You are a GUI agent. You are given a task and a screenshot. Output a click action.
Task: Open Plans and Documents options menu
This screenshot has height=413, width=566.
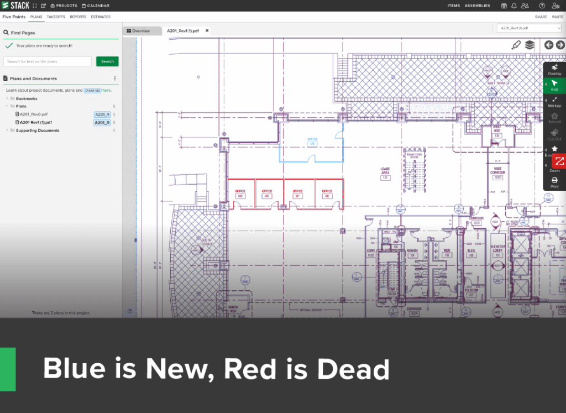pyautogui.click(x=115, y=79)
